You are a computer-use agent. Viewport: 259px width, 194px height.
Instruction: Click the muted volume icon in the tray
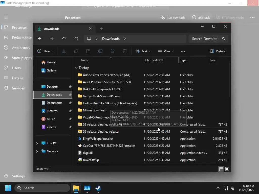click(233, 188)
